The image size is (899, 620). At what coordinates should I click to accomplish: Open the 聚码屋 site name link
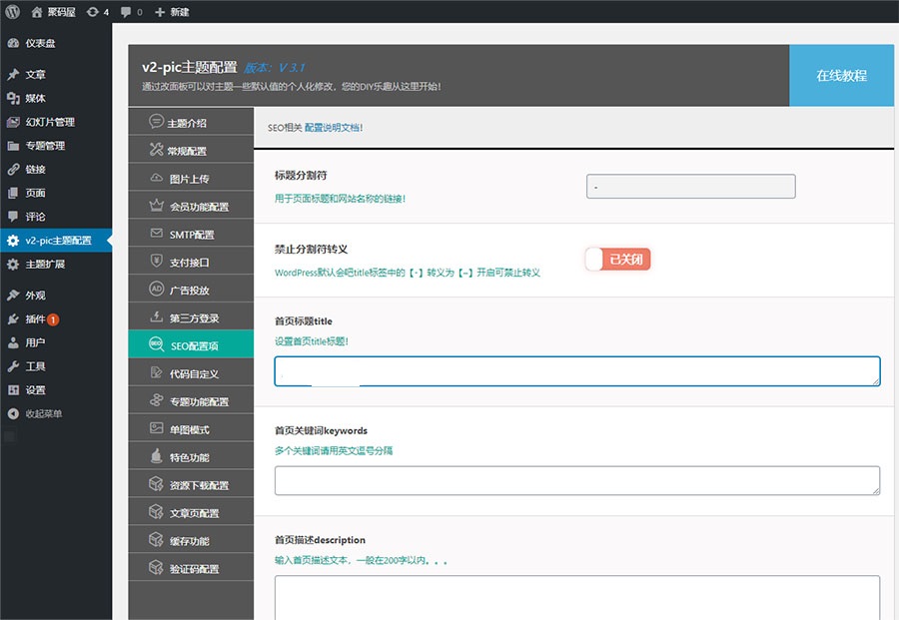click(61, 12)
